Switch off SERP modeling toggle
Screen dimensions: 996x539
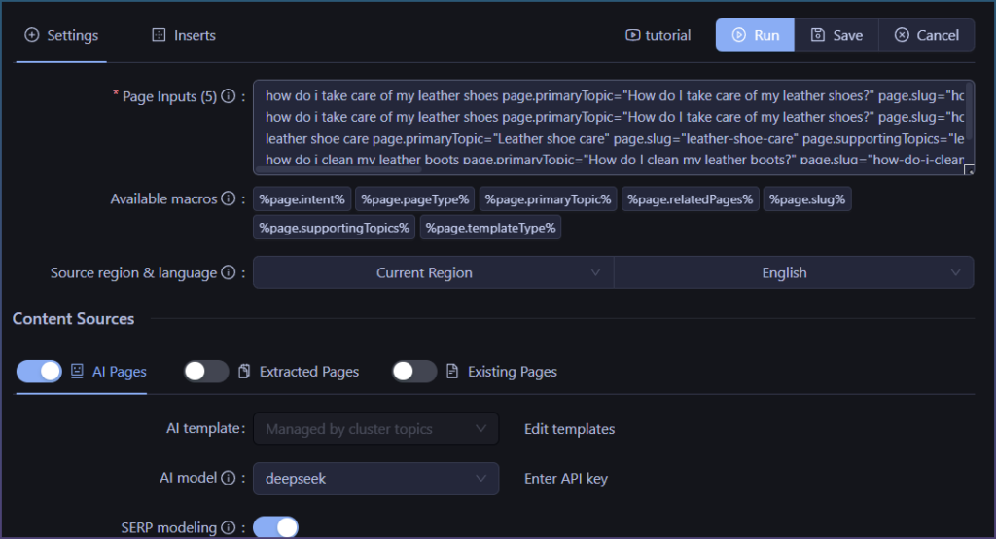275,527
